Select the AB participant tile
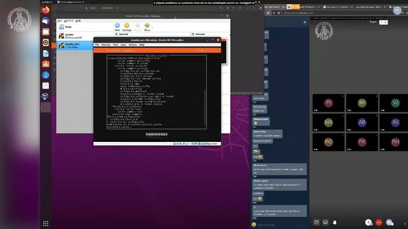 tap(362, 122)
